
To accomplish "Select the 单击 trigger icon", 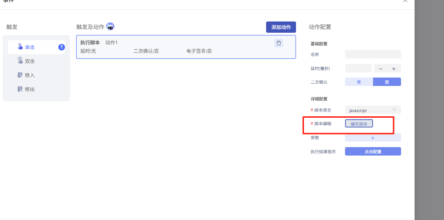I will click(x=20, y=47).
